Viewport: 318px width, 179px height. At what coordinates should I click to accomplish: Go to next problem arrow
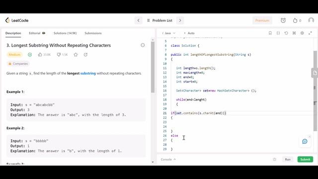click(180, 20)
